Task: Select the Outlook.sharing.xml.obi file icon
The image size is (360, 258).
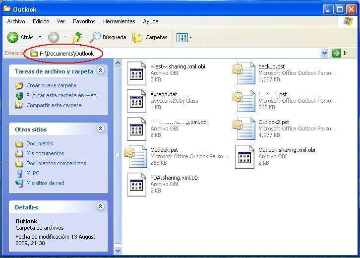Action: 245,157
